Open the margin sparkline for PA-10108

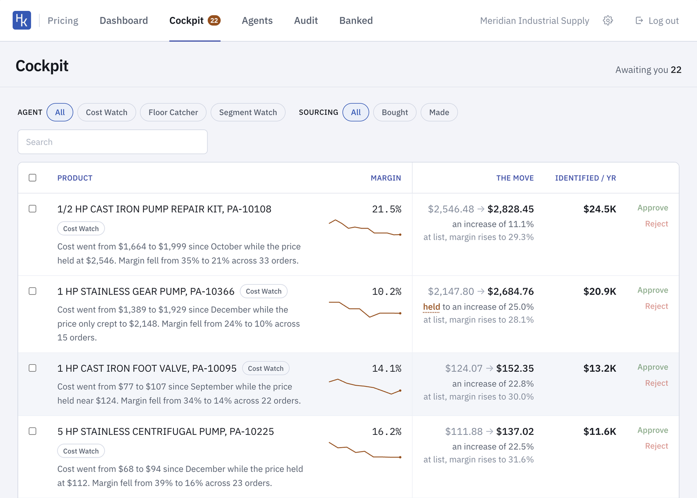[365, 228]
